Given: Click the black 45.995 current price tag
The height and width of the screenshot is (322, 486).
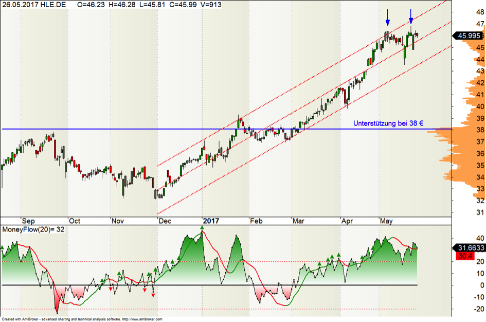Looking at the screenshot, I should click(x=469, y=35).
